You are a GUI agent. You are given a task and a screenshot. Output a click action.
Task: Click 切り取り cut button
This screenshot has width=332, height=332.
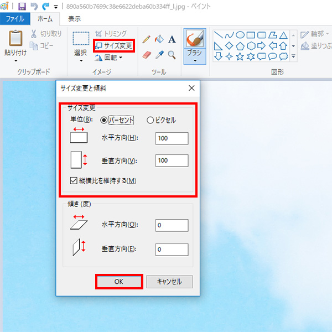click(x=46, y=34)
